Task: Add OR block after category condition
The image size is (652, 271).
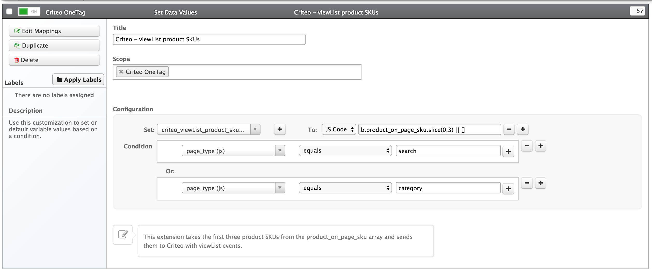Action: point(541,183)
